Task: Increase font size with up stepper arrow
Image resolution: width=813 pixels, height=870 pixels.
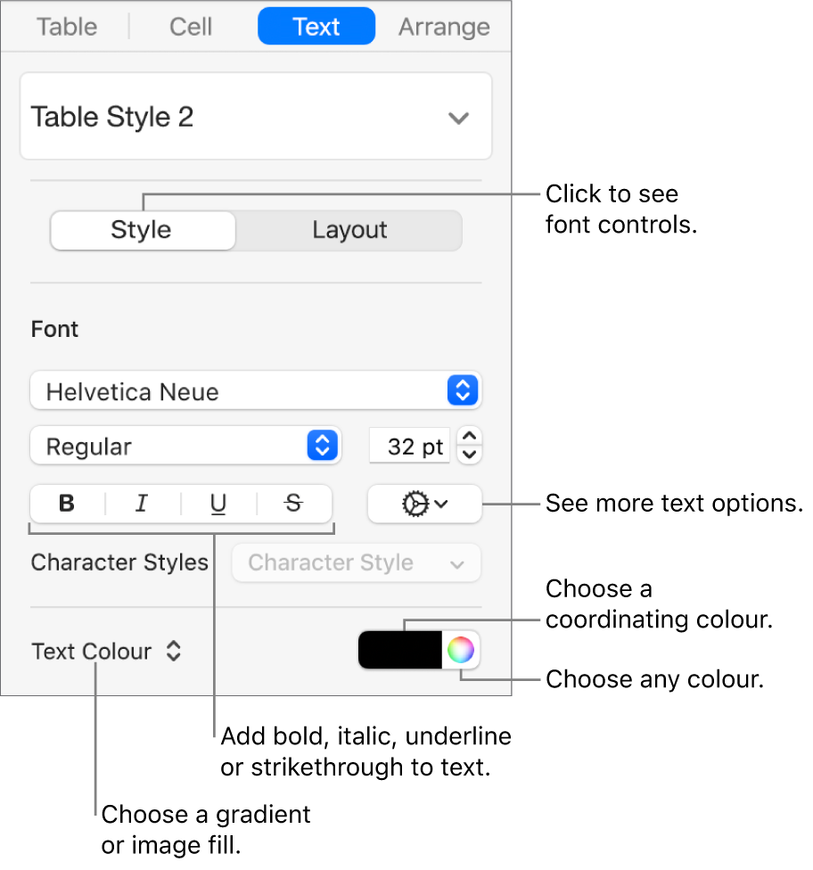Action: (472, 437)
